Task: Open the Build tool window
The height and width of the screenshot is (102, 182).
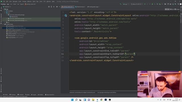Action: [27, 95]
